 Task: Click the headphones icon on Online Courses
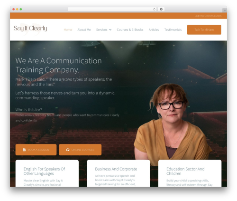[68, 150]
